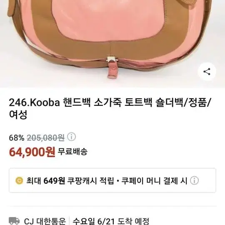Tap the 솔더백/정품 text in the title
225x225 pixels.
point(182,103)
